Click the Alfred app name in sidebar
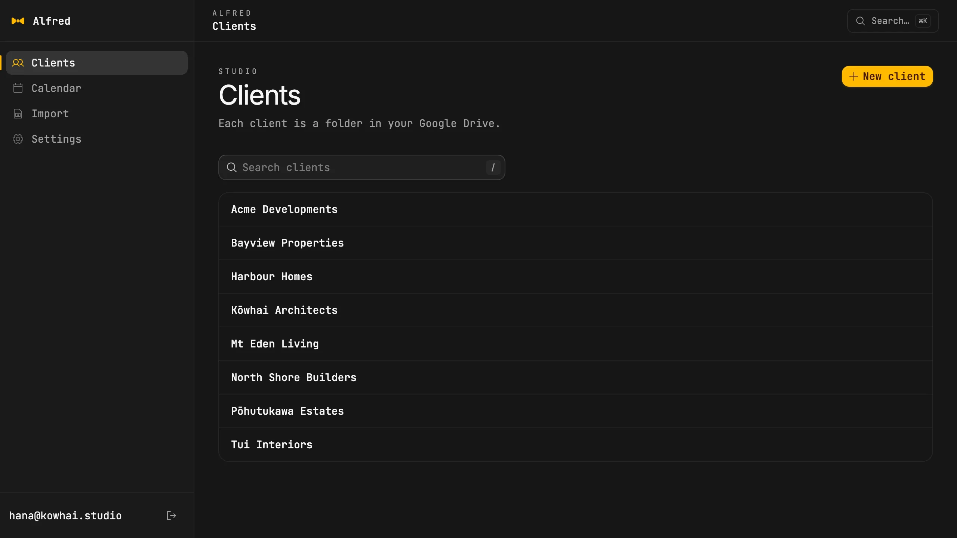 (52, 21)
